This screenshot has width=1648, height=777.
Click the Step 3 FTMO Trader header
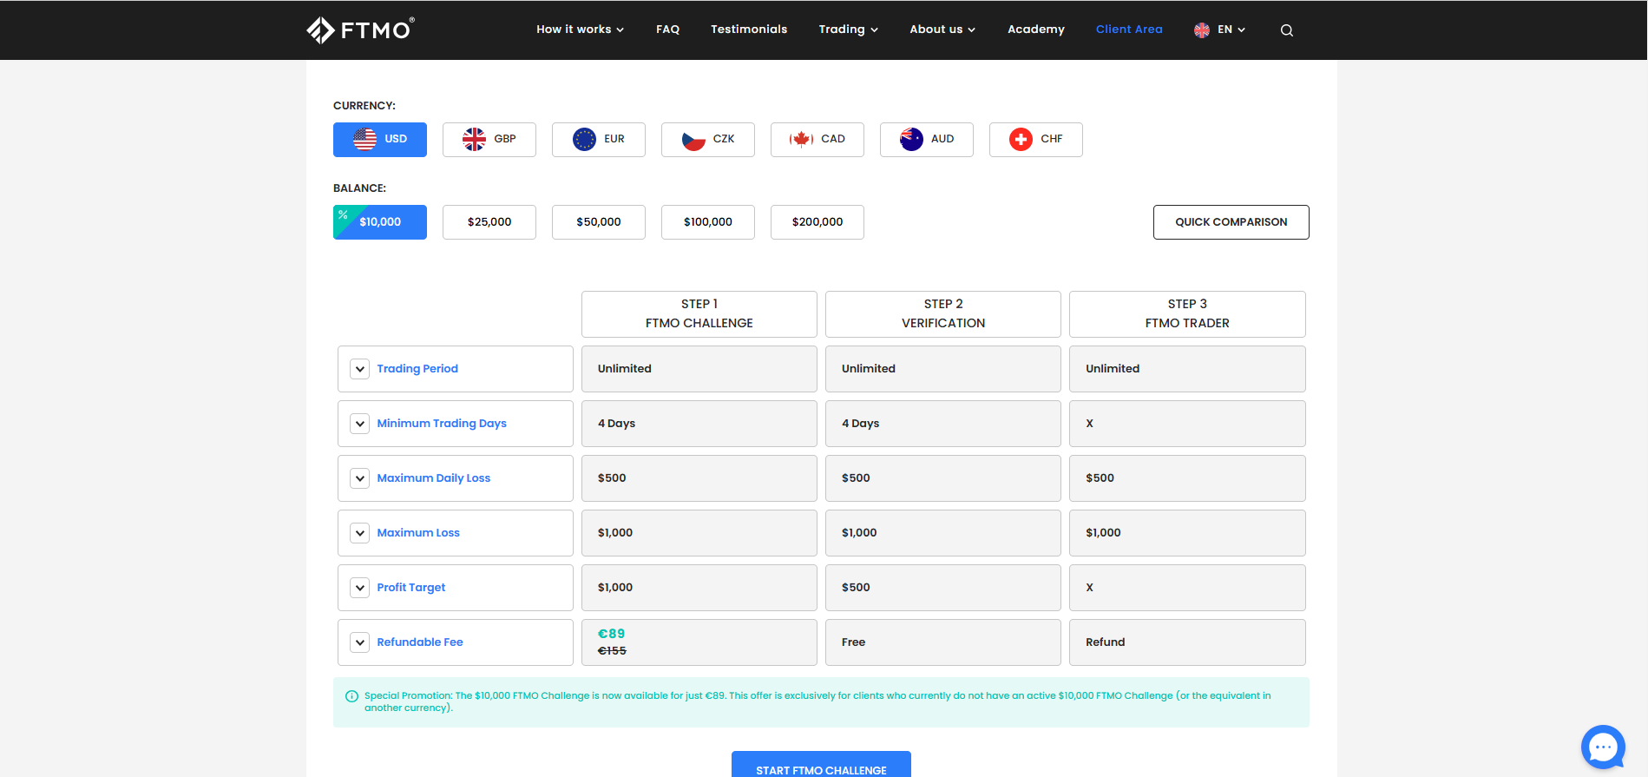[x=1187, y=314]
